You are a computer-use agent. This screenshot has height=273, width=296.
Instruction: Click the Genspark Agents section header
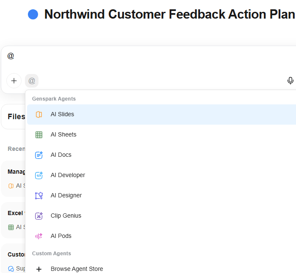(x=54, y=99)
